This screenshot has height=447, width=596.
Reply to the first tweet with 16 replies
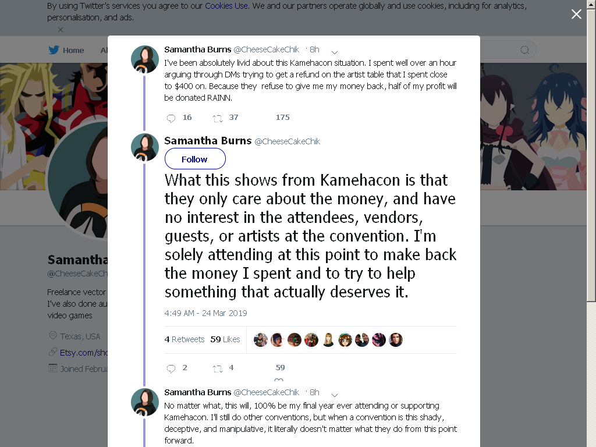[x=171, y=118]
